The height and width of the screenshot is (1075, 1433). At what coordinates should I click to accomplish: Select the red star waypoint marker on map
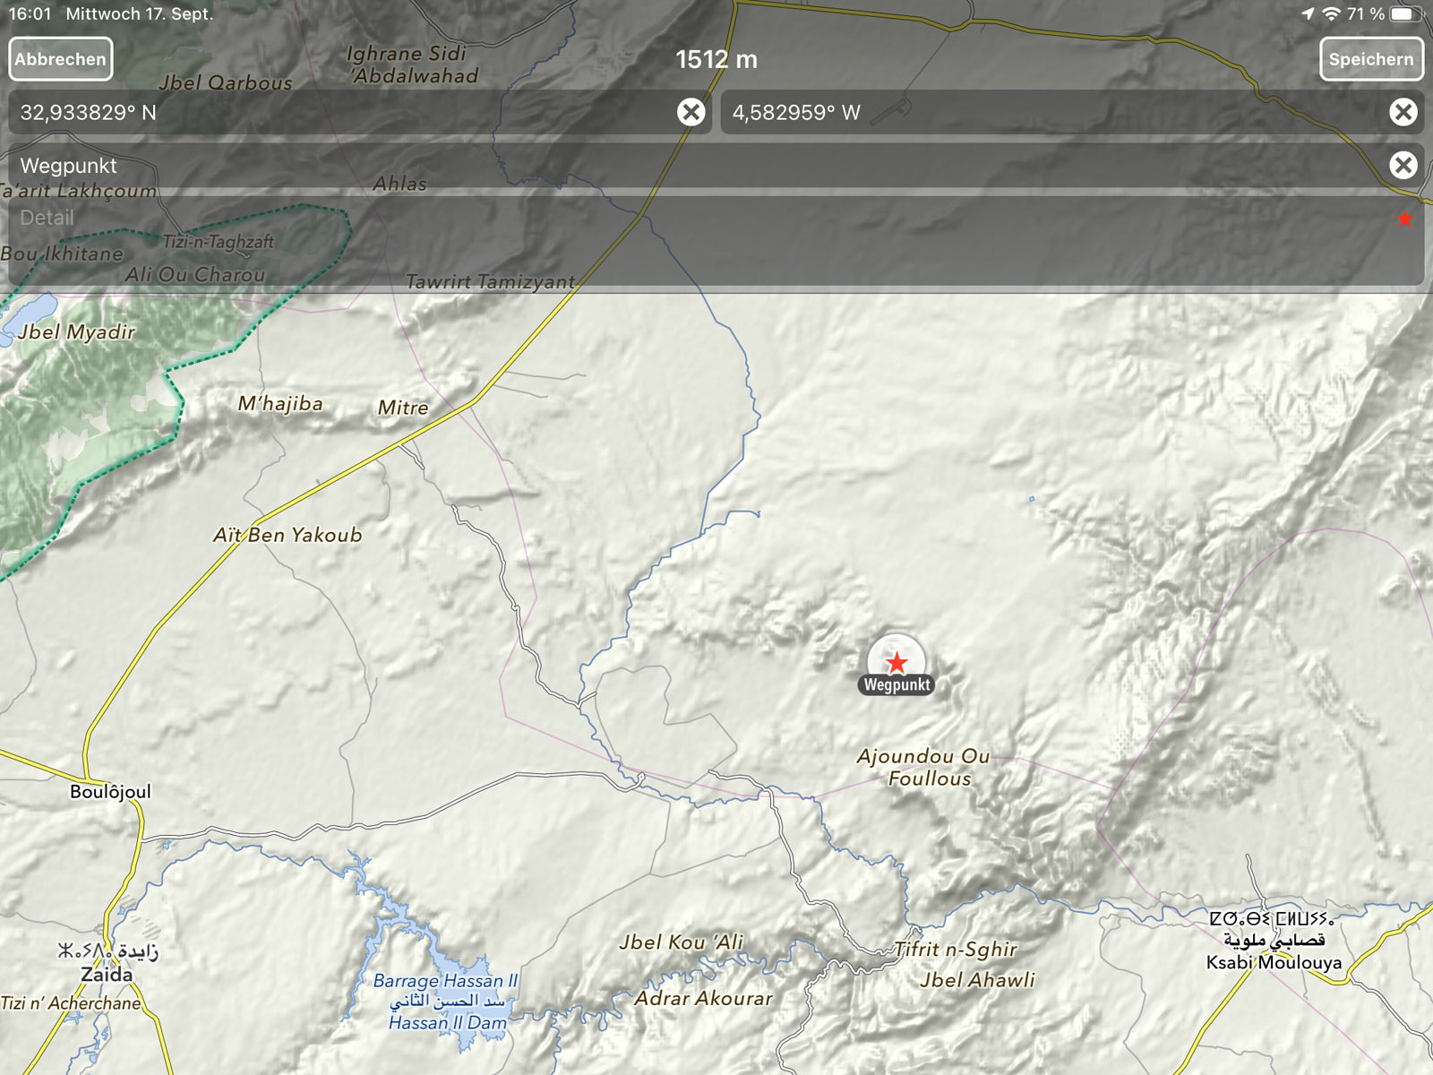[897, 662]
